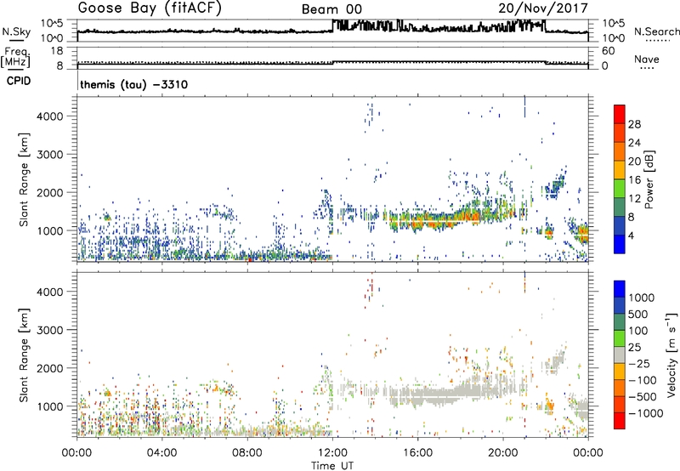Click the 'N.Search' legend label

[x=656, y=31]
